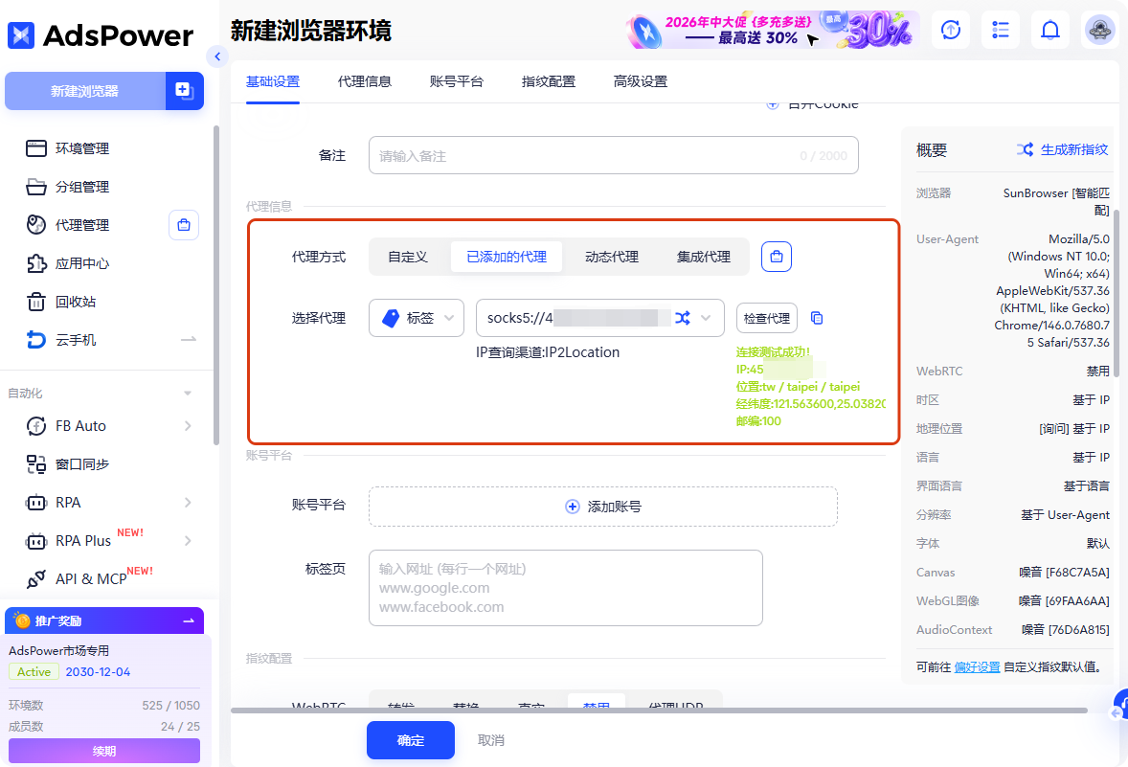Image resolution: width=1128 pixels, height=767 pixels.
Task: Expand the RPA submenu arrow
Action: click(x=188, y=502)
